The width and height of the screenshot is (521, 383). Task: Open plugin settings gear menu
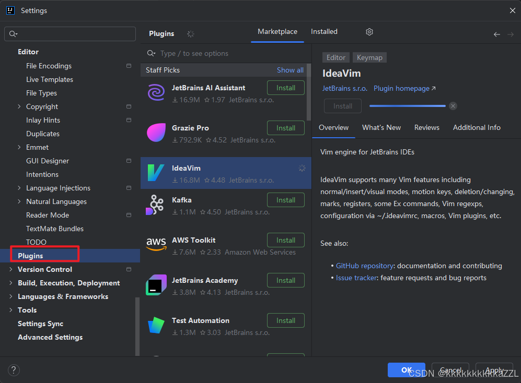pos(369,31)
